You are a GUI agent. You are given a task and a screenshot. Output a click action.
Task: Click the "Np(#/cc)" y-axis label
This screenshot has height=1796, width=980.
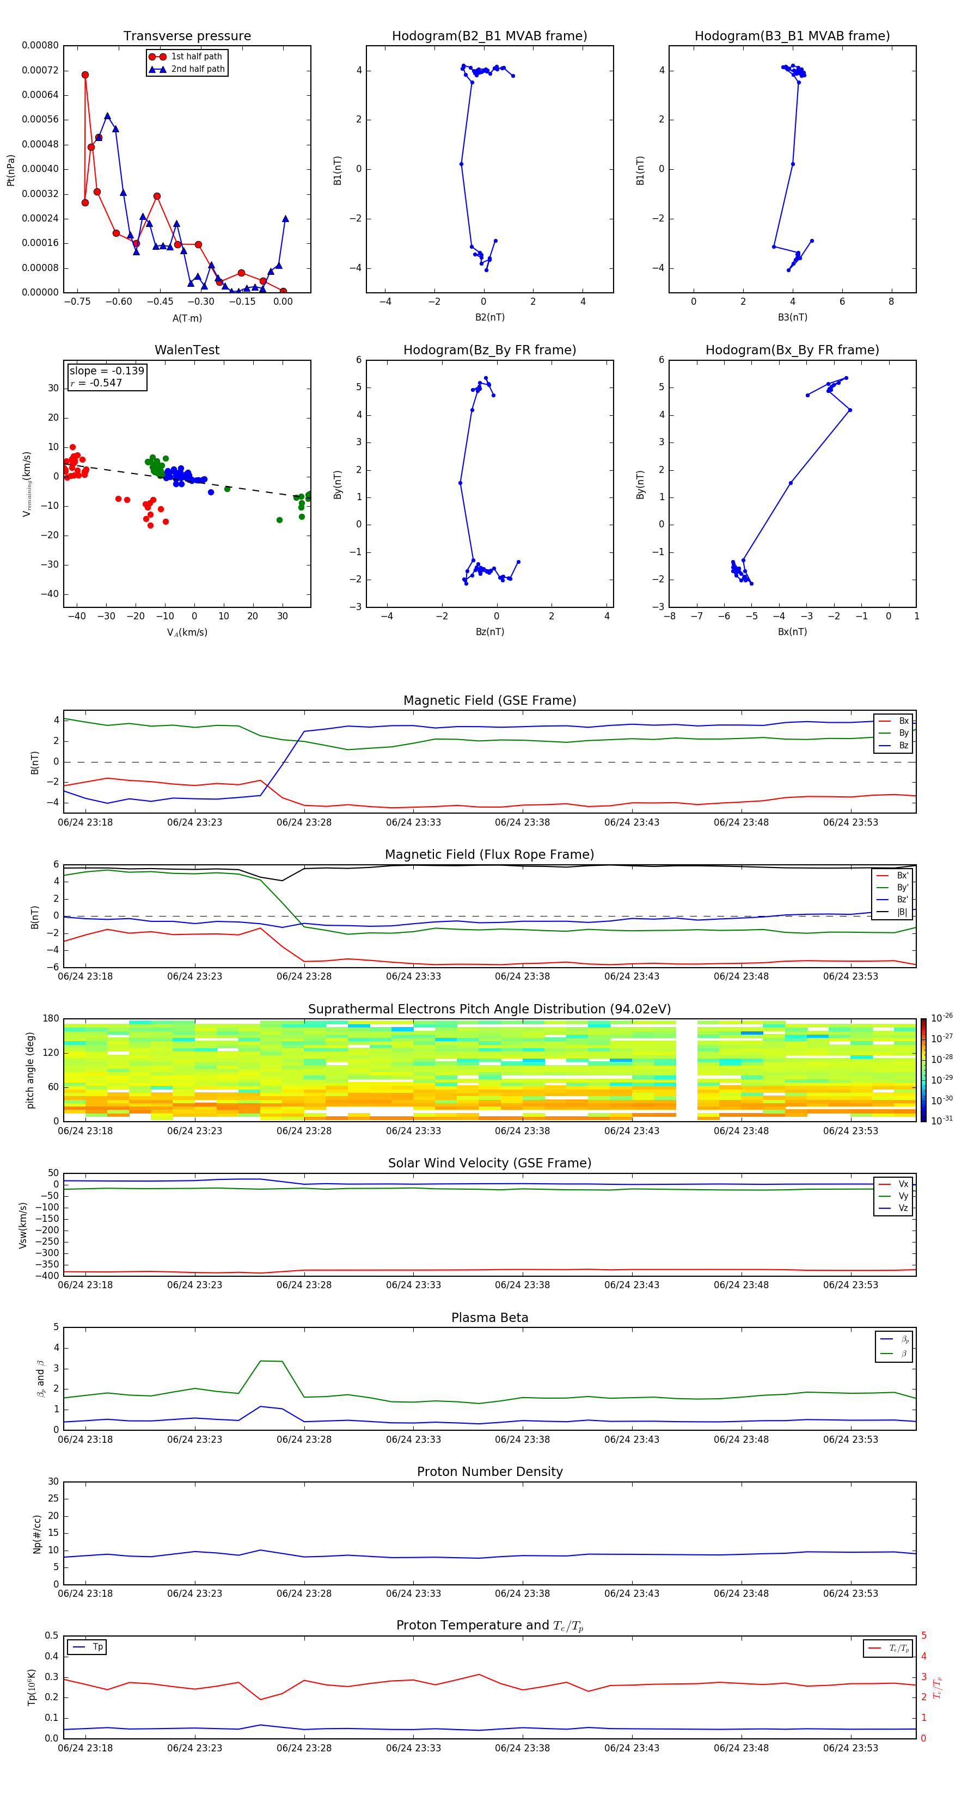(x=37, y=1534)
